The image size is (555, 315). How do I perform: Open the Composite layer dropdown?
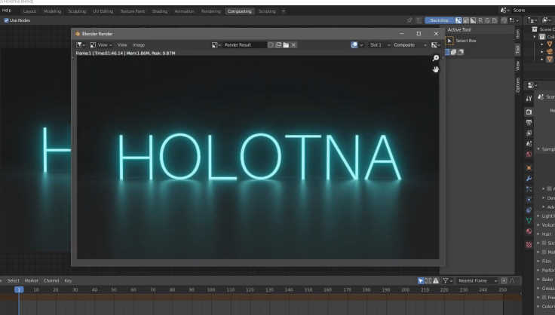pyautogui.click(x=409, y=45)
